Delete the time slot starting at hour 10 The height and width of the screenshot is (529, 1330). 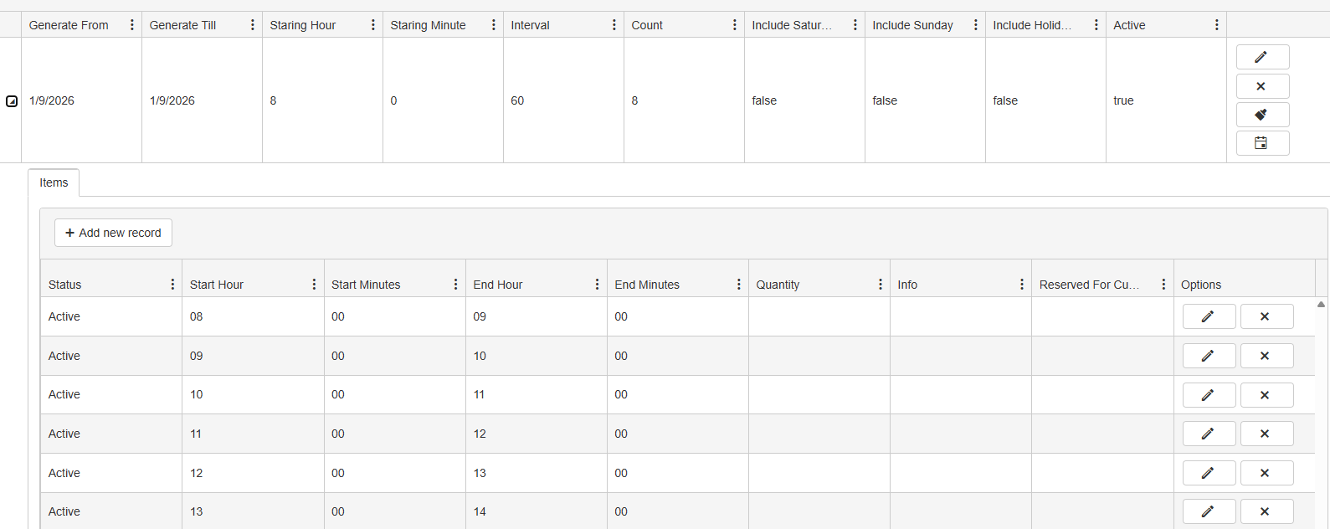1266,395
